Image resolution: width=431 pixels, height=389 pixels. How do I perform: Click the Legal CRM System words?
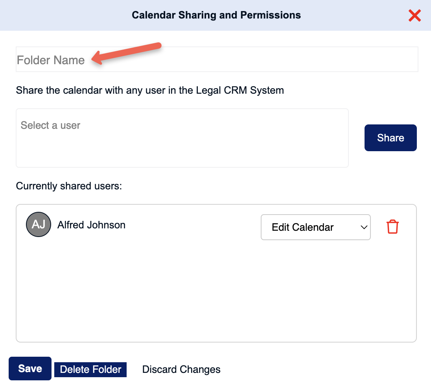[x=240, y=90]
